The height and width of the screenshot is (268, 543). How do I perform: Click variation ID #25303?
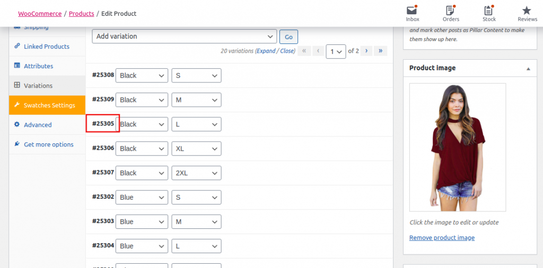click(x=103, y=220)
